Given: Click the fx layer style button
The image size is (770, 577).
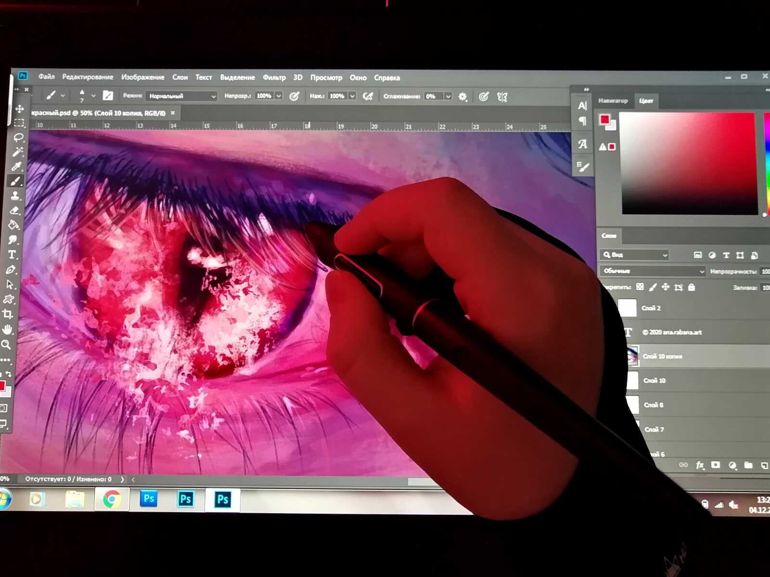Looking at the screenshot, I should [x=700, y=465].
